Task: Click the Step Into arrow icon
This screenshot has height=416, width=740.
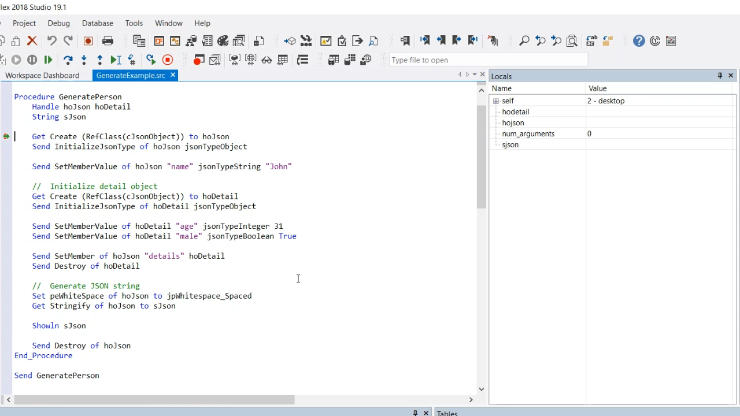Action: pos(84,60)
